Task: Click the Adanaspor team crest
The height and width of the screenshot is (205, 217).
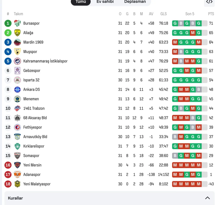Action: (x=17, y=175)
